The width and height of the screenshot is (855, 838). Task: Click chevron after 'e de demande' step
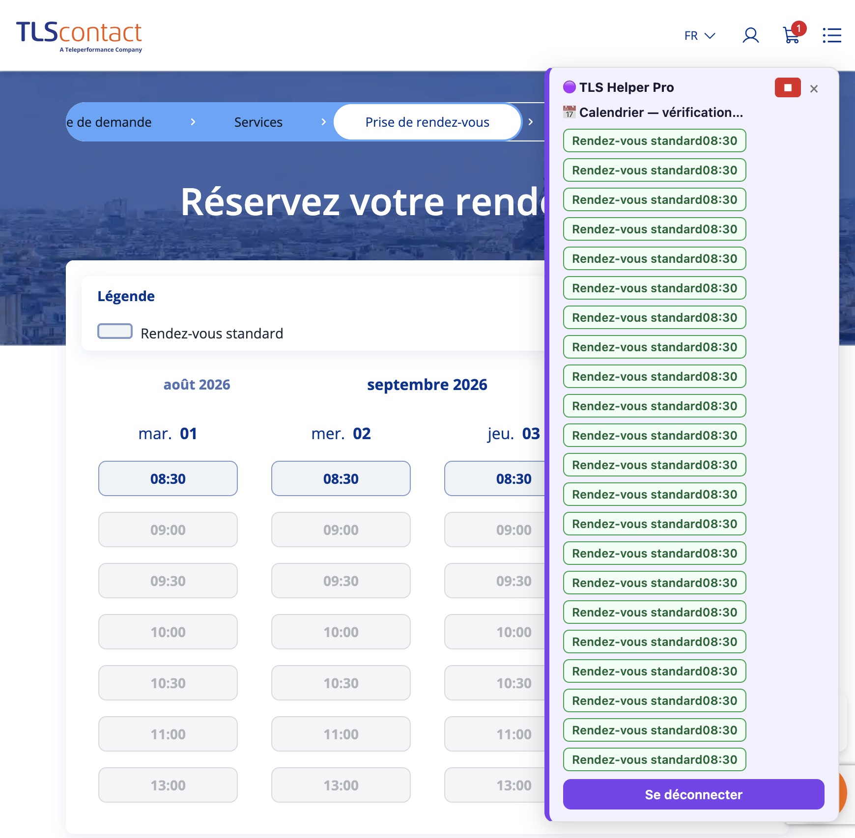(193, 122)
